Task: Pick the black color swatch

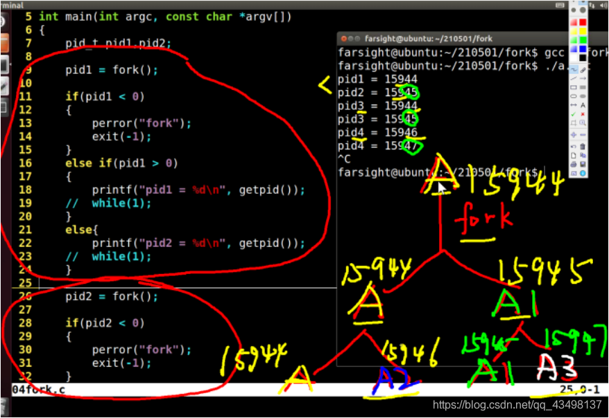Action: point(583,57)
